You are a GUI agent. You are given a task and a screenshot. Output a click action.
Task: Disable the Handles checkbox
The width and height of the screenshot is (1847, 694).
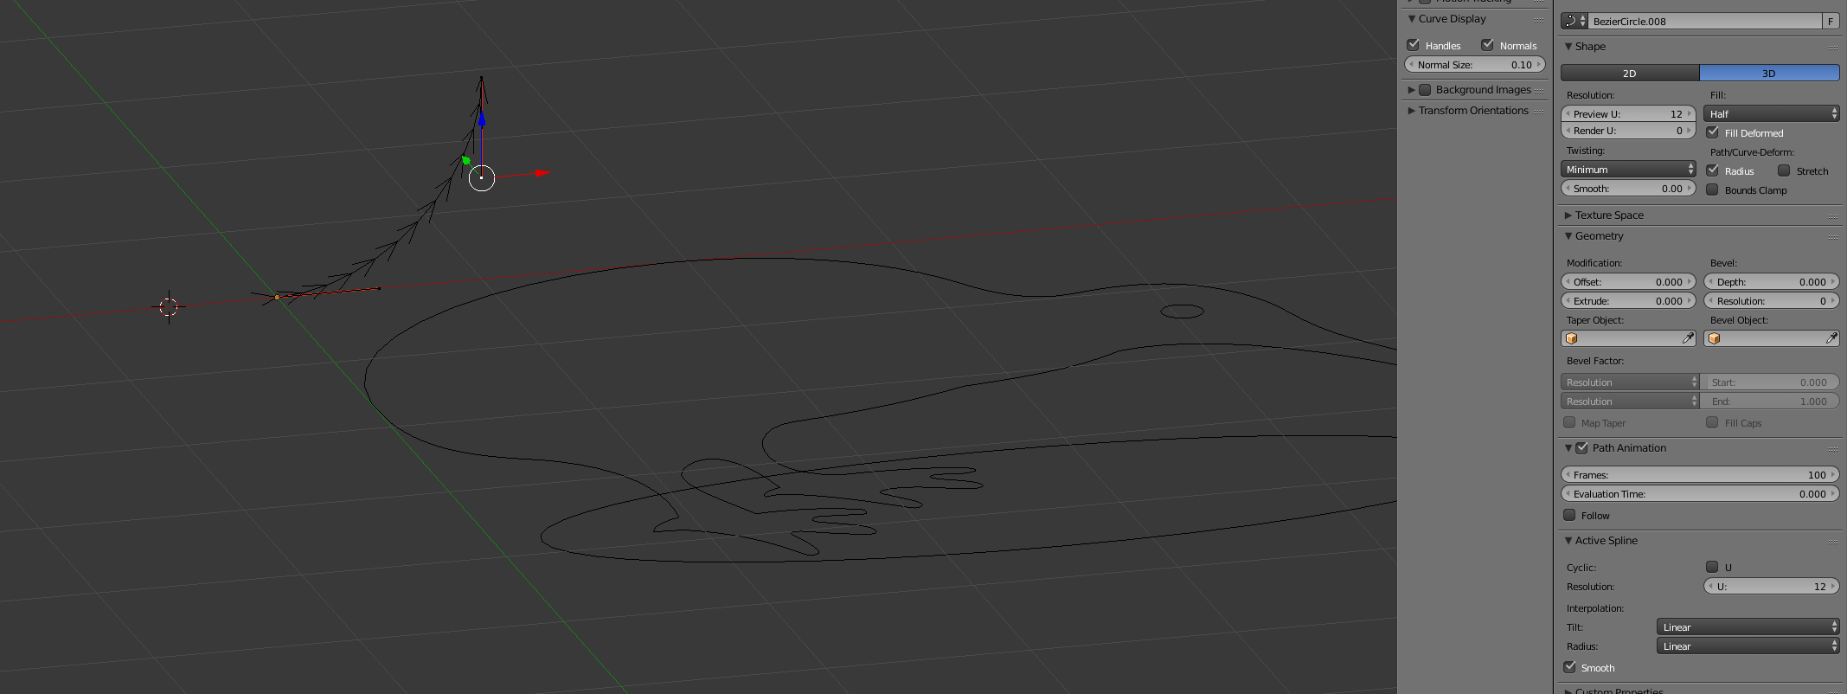click(x=1414, y=45)
